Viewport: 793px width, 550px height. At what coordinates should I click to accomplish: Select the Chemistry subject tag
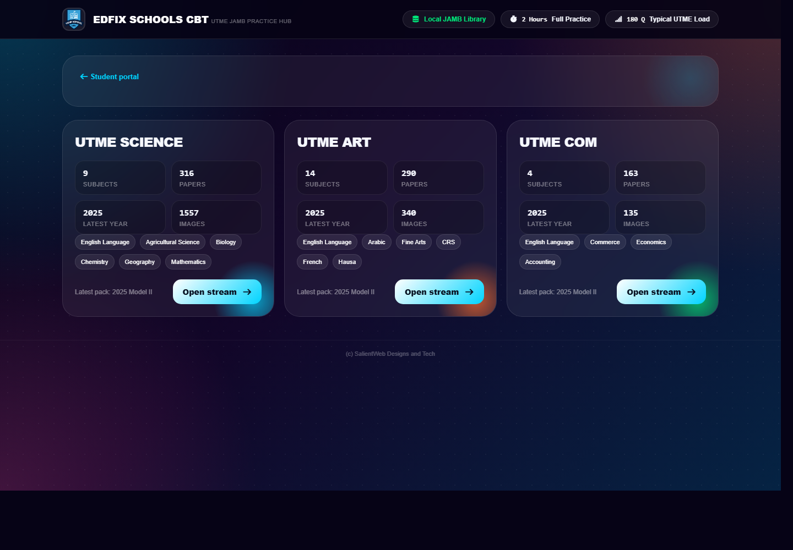click(x=95, y=262)
